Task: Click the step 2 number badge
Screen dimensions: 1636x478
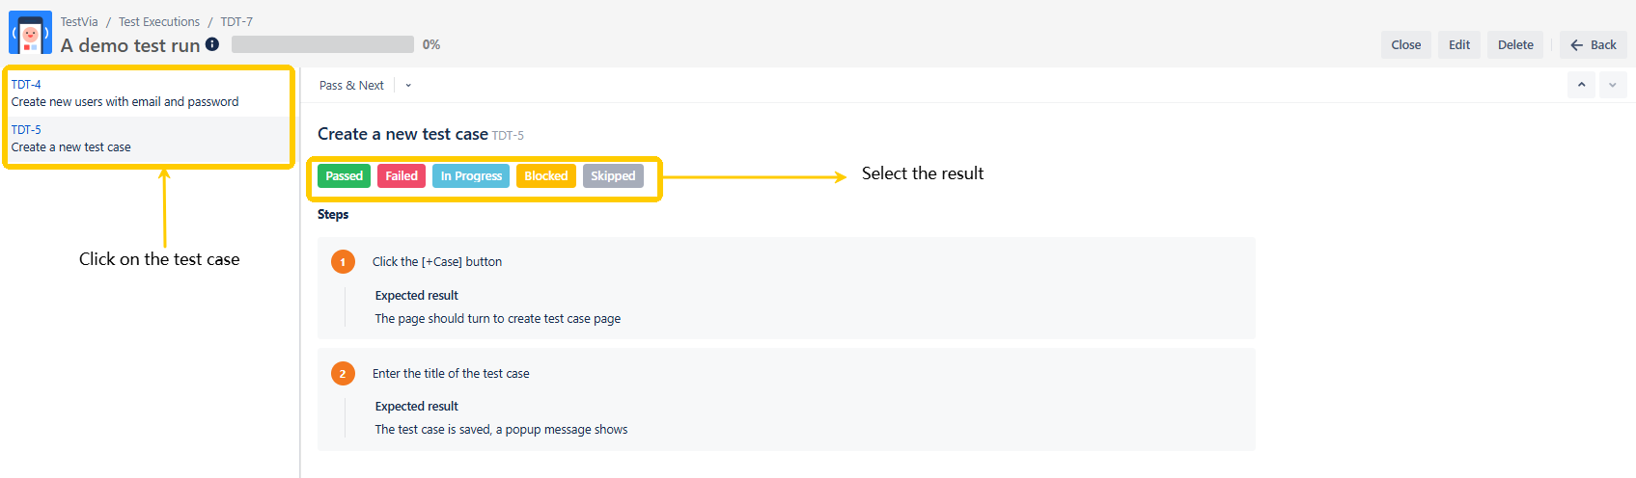Action: [343, 374]
